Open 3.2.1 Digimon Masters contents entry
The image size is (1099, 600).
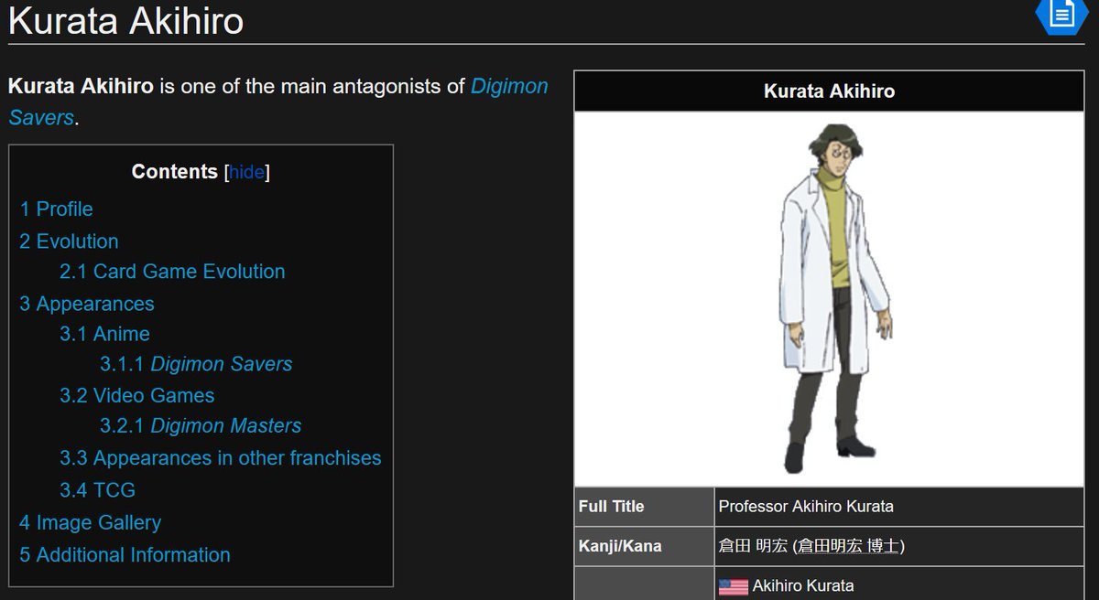click(201, 426)
